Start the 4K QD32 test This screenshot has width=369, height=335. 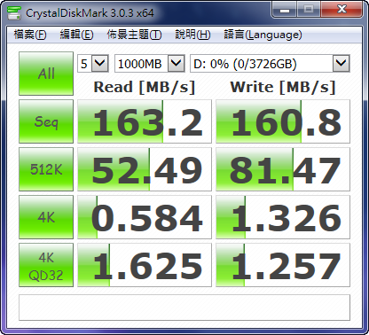tap(46, 265)
